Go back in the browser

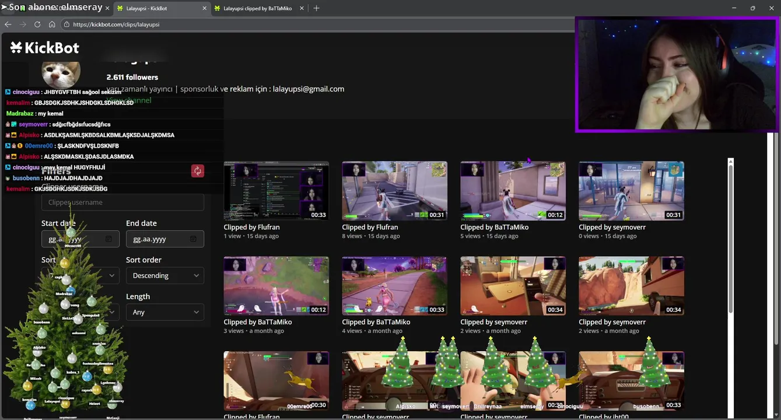point(8,24)
